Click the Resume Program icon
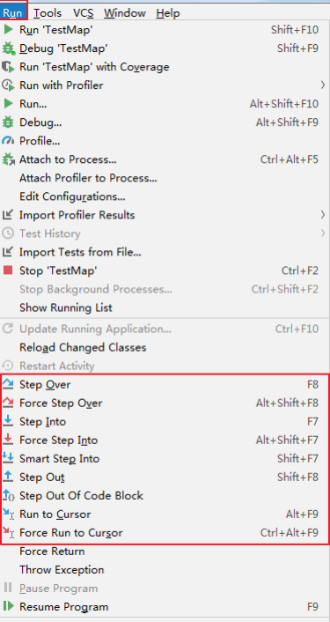The height and width of the screenshot is (622, 330). [x=8, y=606]
